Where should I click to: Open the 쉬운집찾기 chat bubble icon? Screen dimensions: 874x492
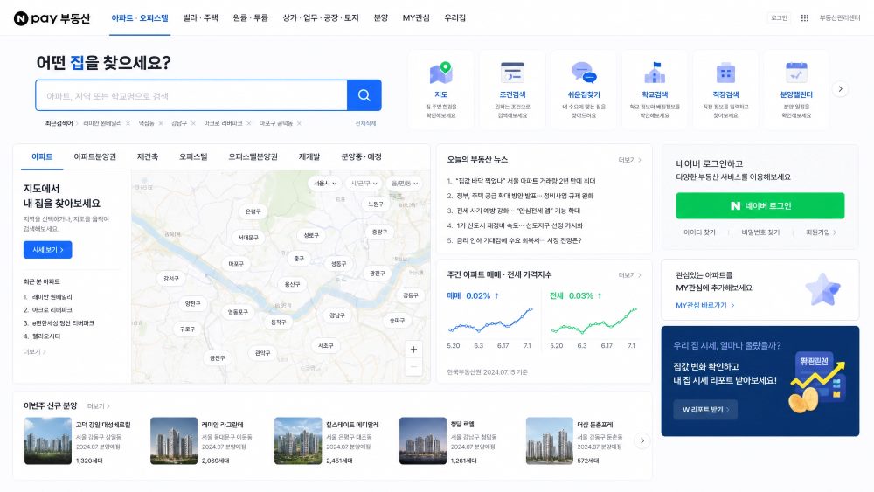[x=584, y=73]
